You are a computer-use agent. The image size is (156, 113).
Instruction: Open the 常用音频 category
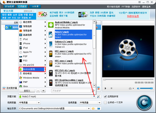[x=32, y=30]
